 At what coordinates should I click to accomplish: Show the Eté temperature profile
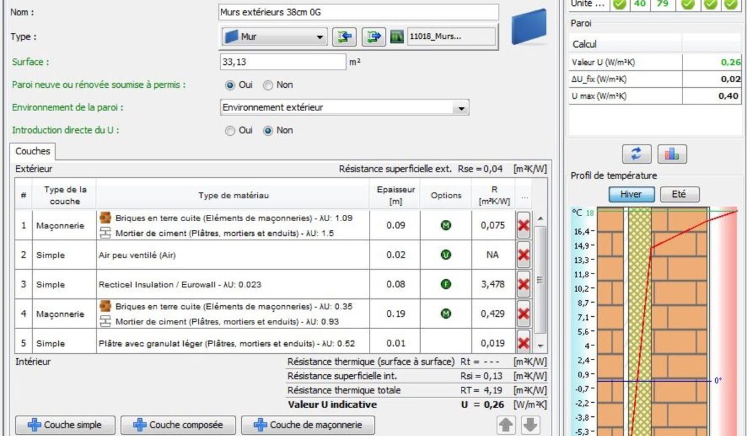[679, 194]
